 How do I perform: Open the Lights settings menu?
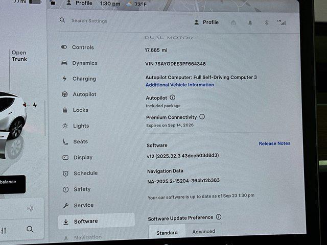[x=76, y=126]
